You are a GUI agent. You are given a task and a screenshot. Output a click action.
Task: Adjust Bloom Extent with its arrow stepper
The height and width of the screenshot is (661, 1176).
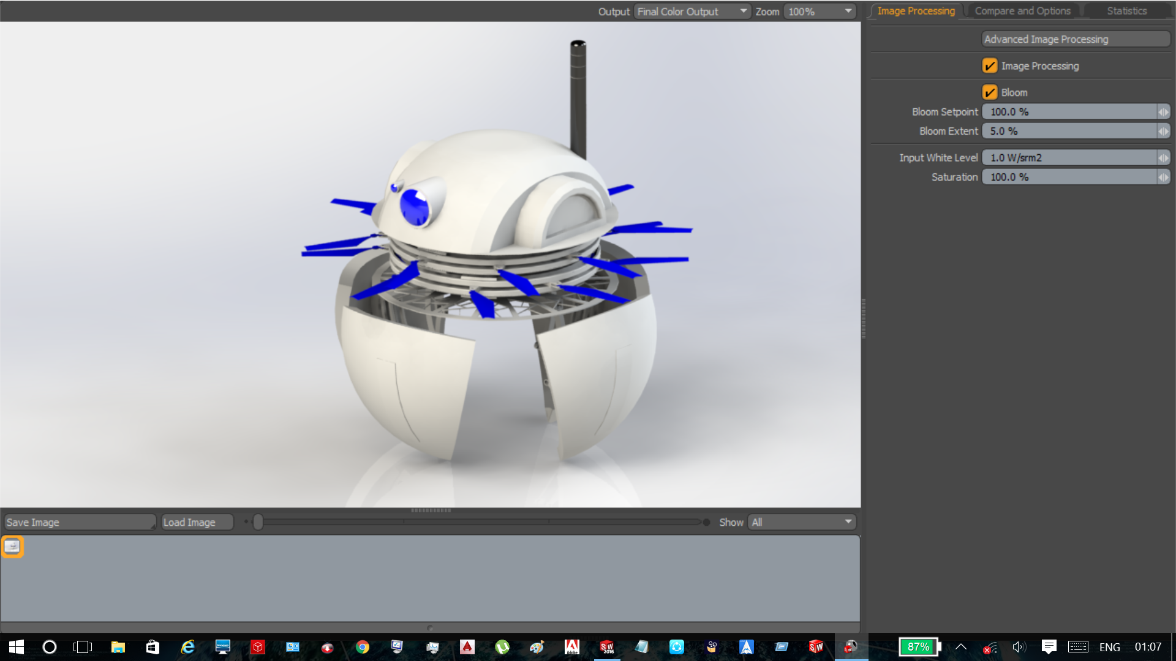click(1163, 131)
